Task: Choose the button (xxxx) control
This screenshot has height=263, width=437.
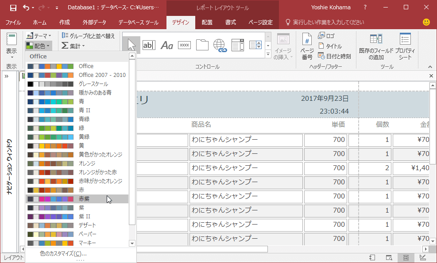Action: click(184, 45)
